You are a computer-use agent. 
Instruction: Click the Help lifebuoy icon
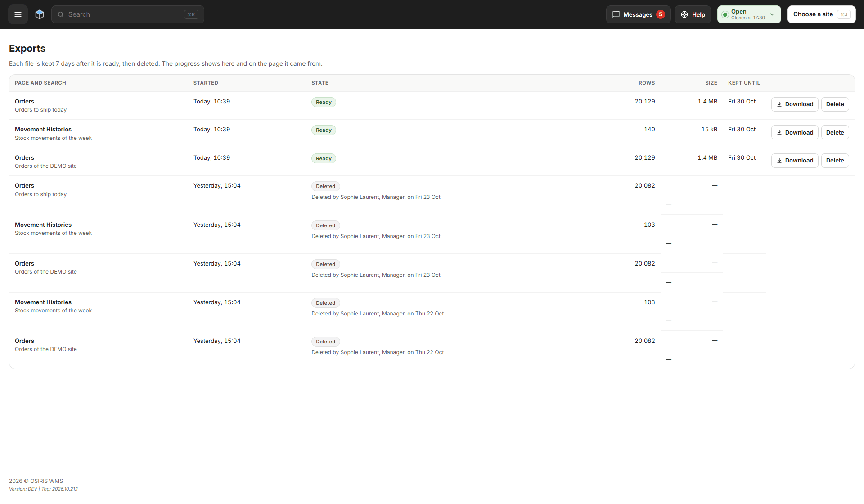684,14
